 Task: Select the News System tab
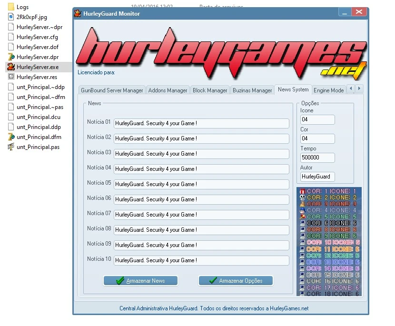coord(293,89)
